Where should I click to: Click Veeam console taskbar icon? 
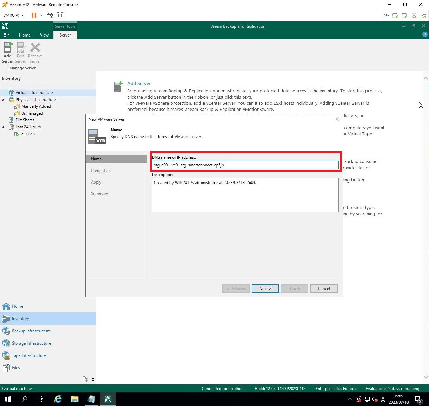point(108,399)
